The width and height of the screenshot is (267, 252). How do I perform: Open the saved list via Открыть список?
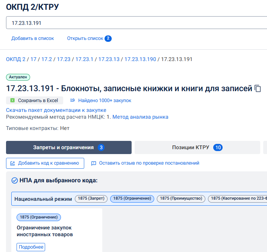(85, 38)
